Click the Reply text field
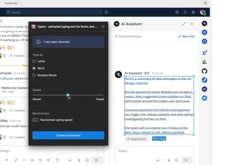244x165 pixels. [x=154, y=151]
